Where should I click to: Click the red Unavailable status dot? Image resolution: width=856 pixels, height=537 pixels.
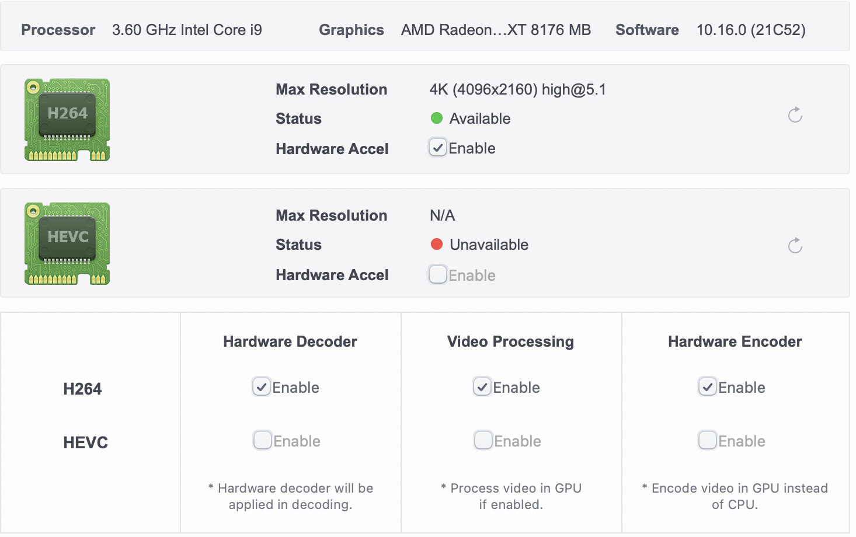pos(436,245)
